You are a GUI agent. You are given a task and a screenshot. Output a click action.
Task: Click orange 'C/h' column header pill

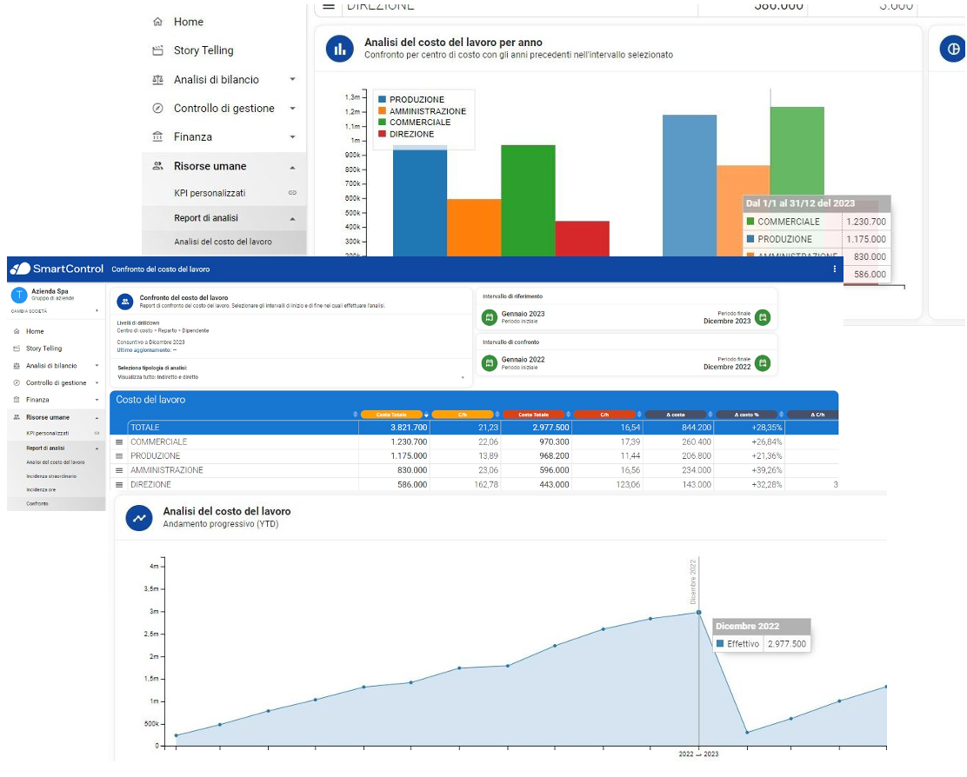point(463,415)
